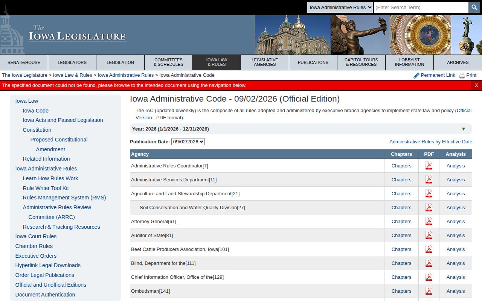Open Iowa Code in sidebar

coord(36,111)
